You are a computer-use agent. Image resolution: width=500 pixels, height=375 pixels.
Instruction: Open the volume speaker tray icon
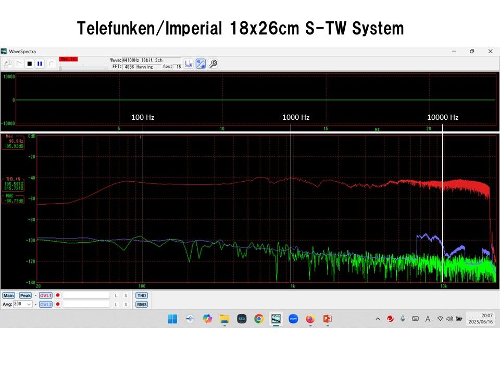[x=449, y=319]
